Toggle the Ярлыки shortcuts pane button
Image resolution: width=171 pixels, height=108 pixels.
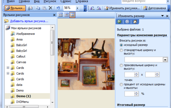coord(15,8)
